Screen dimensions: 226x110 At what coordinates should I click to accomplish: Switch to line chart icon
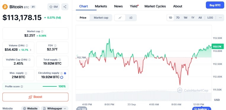(x=120, y=18)
